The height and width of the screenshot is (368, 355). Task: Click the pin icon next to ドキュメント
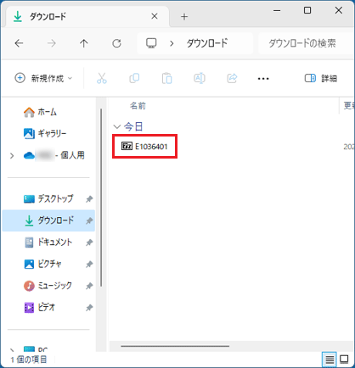pos(89,243)
